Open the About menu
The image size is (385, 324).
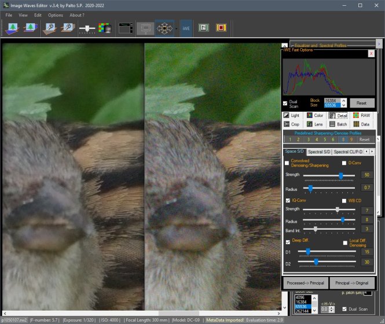tap(77, 15)
